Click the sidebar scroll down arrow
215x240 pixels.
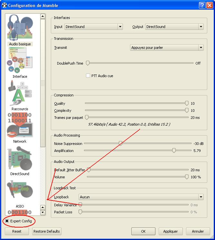click(x=43, y=212)
